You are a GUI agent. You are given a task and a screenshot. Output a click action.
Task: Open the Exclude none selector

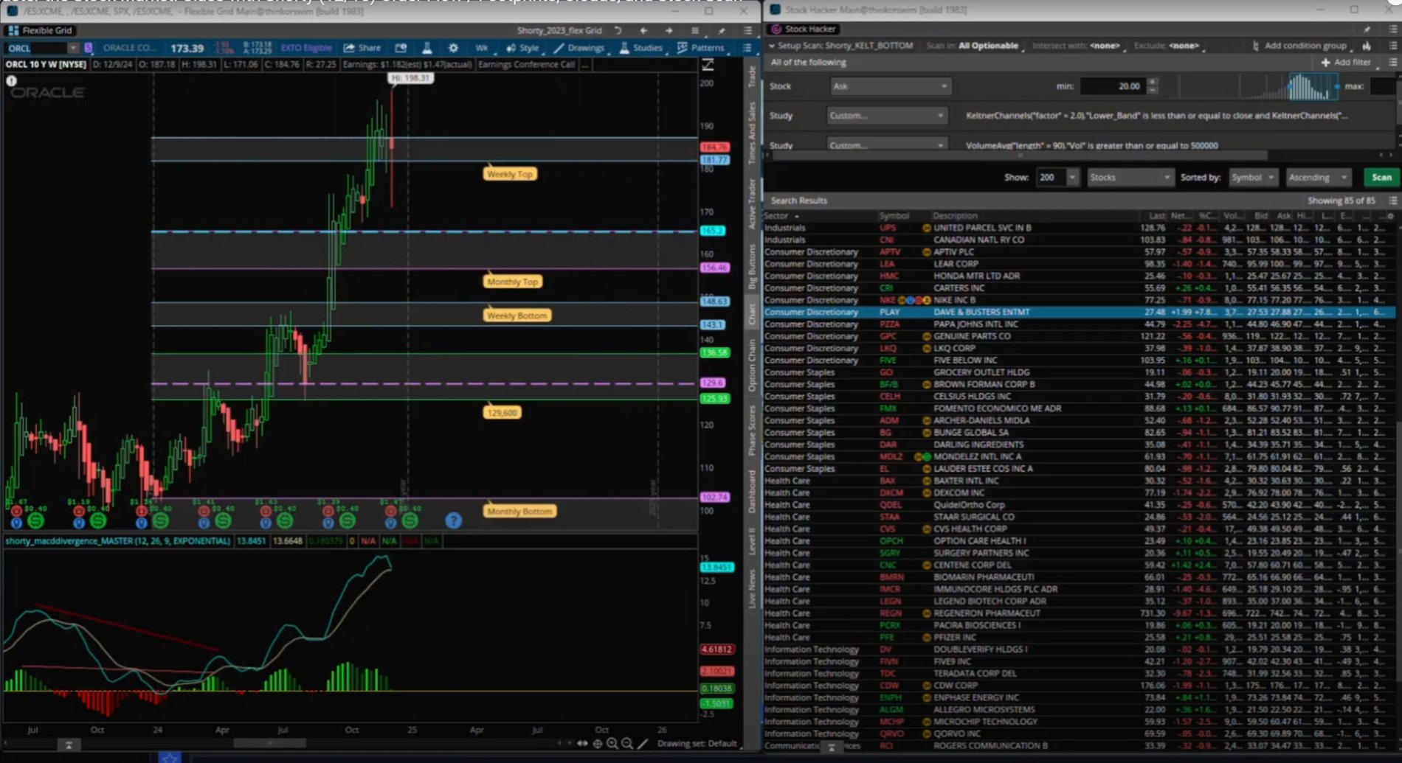(1184, 46)
